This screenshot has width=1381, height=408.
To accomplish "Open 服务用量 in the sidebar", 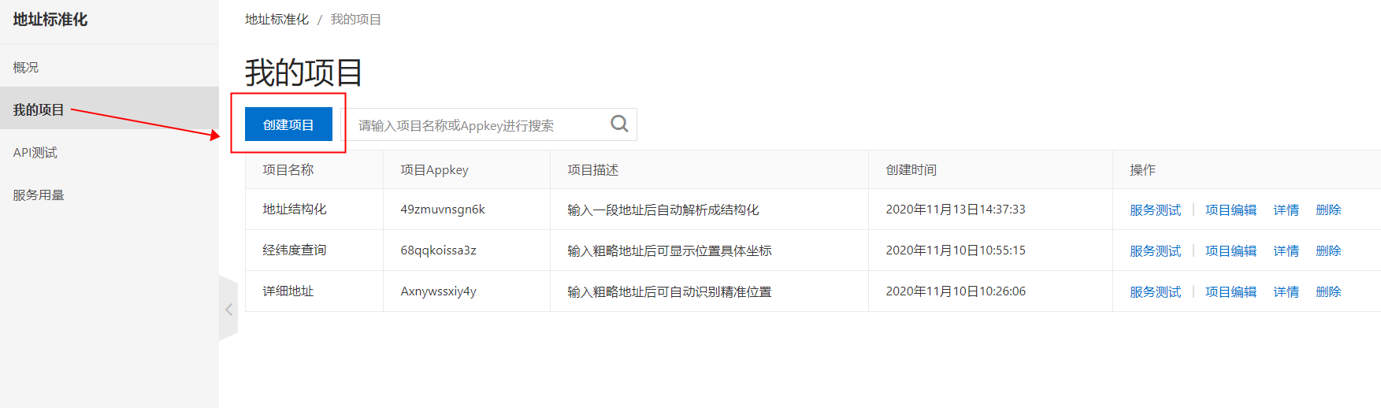I will pos(39,195).
